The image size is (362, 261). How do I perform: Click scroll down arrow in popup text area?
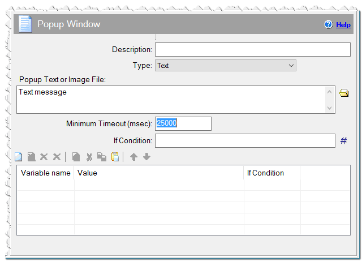[x=329, y=108]
